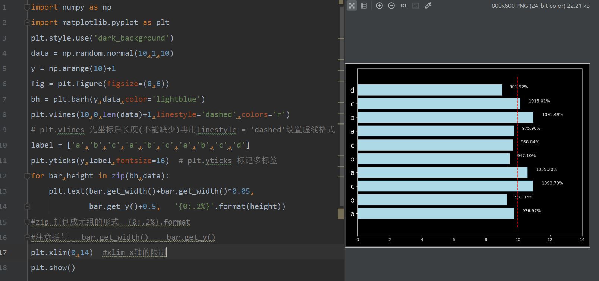
Task: Click the warning stripe mark at the scrollbar top
Action: (341, 2)
